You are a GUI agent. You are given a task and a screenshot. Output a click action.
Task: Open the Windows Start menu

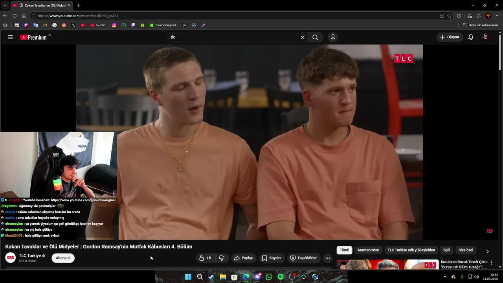click(x=188, y=277)
